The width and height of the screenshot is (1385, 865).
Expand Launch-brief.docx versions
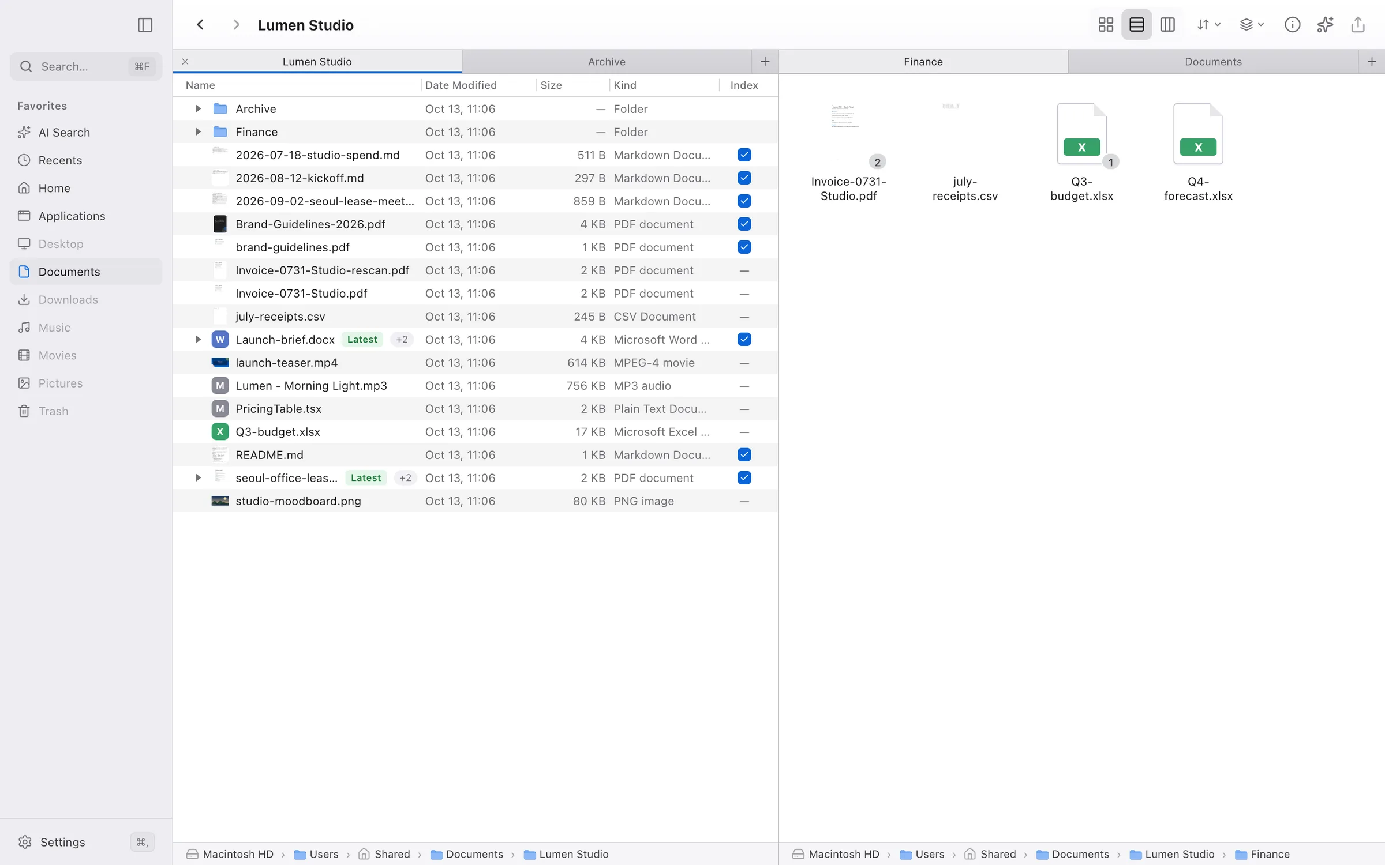coord(198,340)
